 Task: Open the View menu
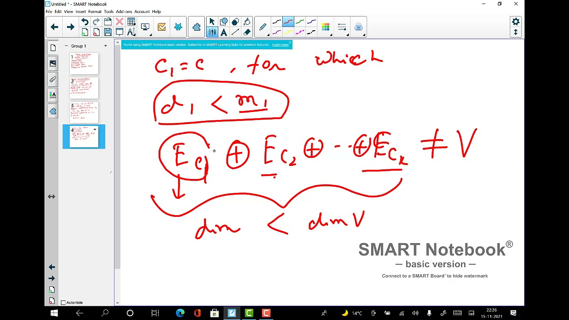(68, 12)
